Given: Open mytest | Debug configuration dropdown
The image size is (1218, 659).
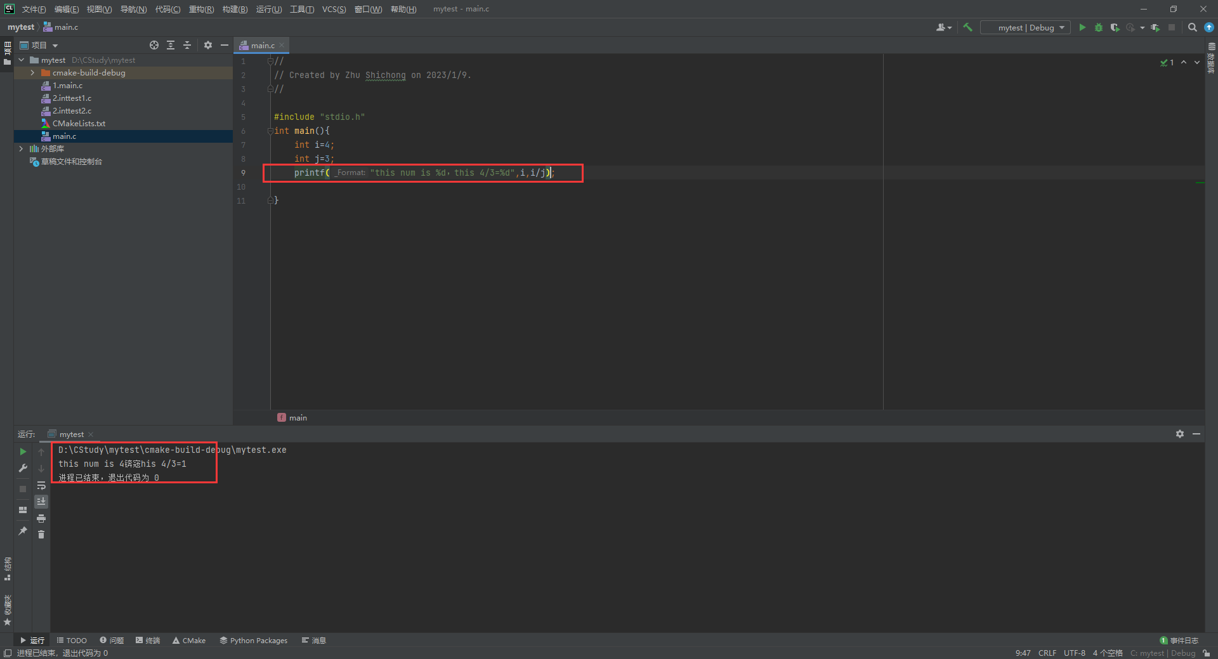Looking at the screenshot, I should tap(1025, 27).
